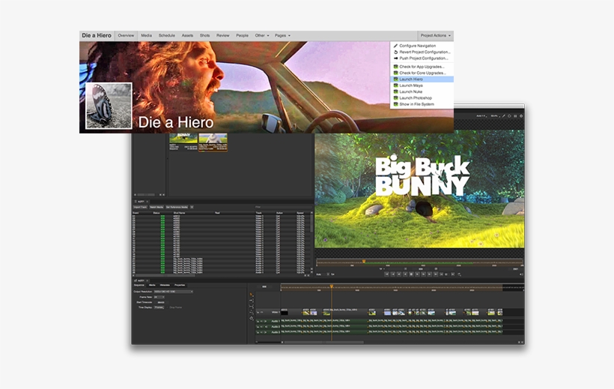Choose Check for Core Upgrades option

pos(424,72)
